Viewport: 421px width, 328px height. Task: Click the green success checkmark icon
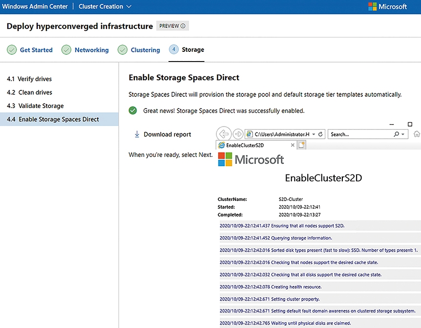(133, 110)
